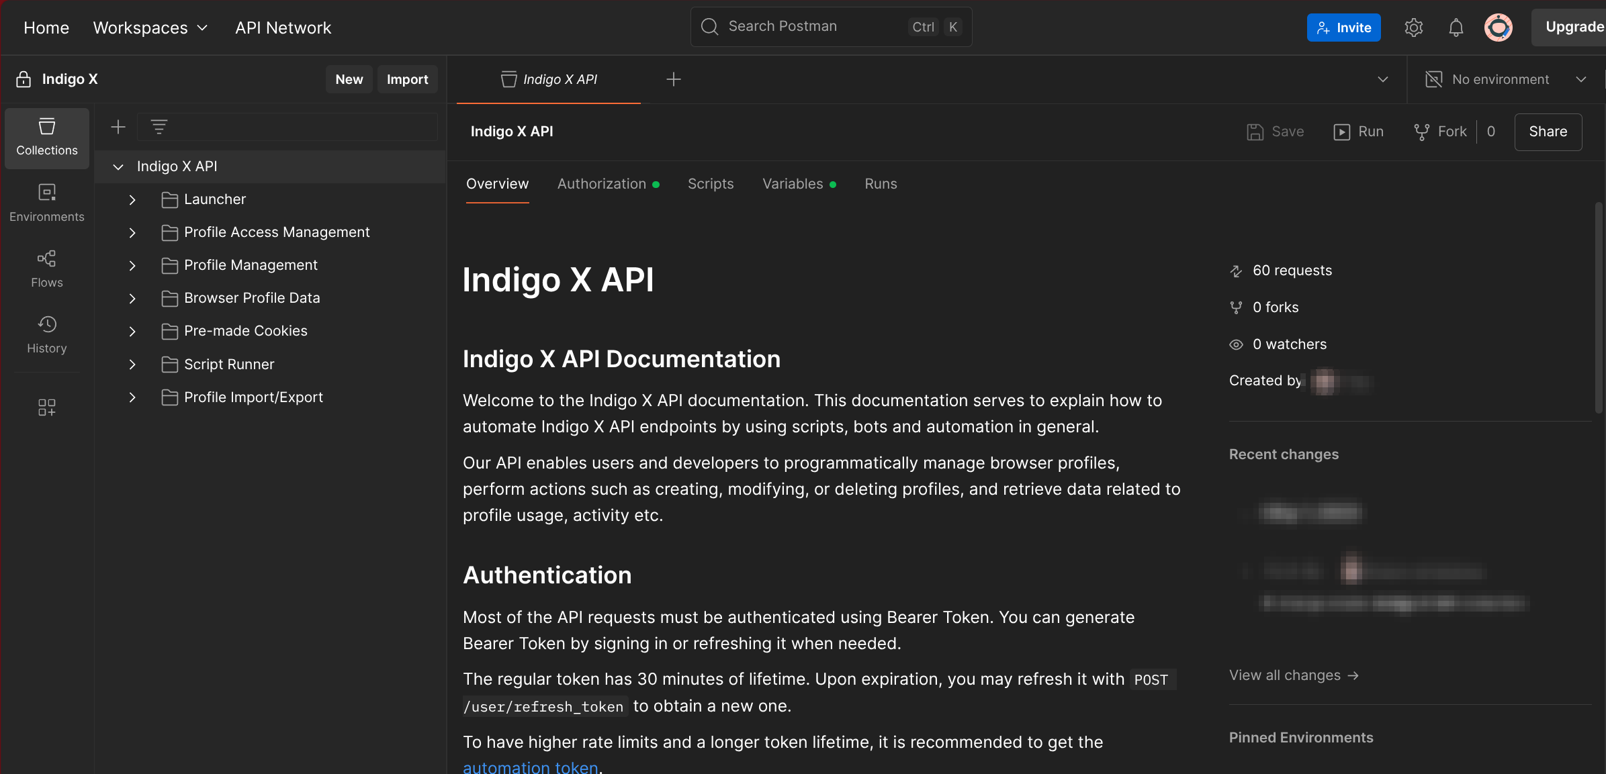
Task: Click the search magnifier icon
Action: (x=710, y=27)
